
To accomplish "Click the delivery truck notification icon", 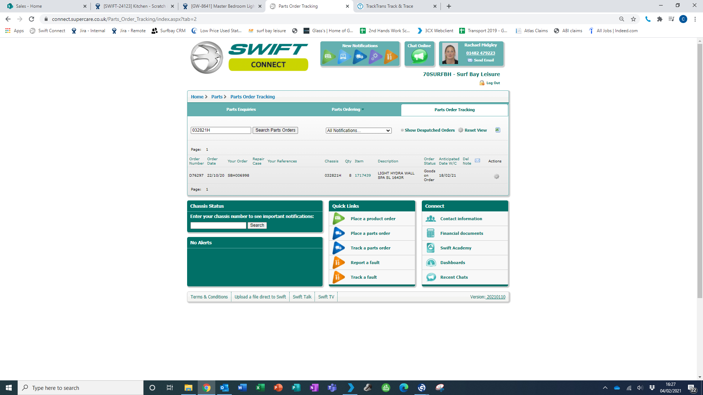I will coord(360,57).
